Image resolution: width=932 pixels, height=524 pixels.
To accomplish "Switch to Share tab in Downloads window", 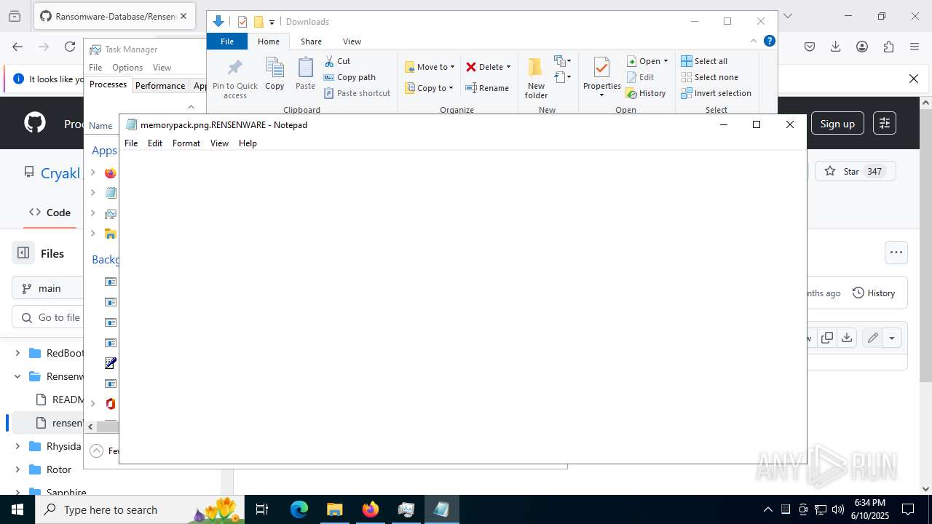I will coord(311,41).
